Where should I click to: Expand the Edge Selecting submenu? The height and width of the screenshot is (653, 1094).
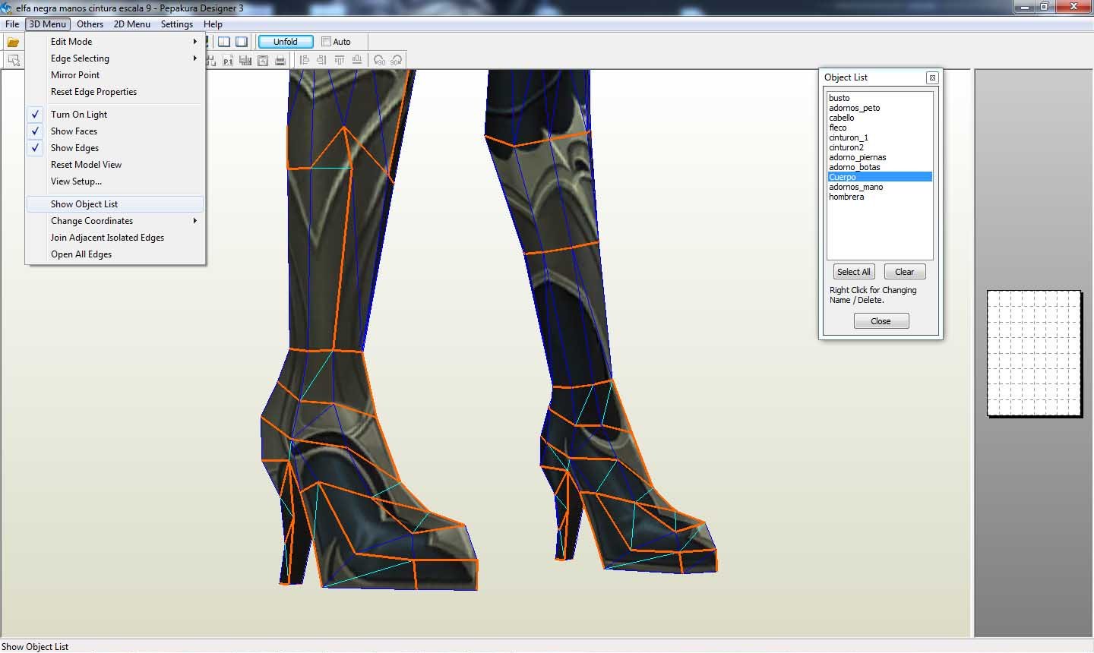[115, 58]
